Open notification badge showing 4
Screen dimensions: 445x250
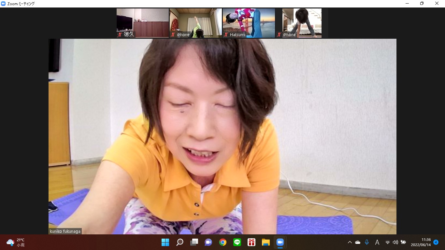tap(436, 242)
